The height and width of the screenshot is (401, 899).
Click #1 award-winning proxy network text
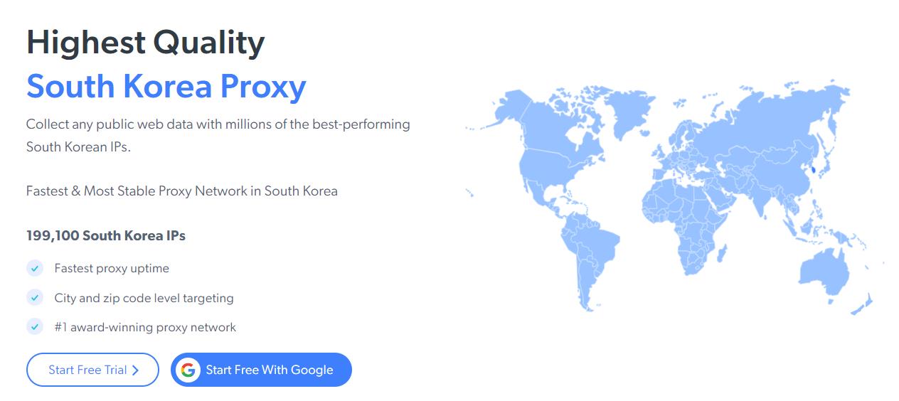(145, 327)
